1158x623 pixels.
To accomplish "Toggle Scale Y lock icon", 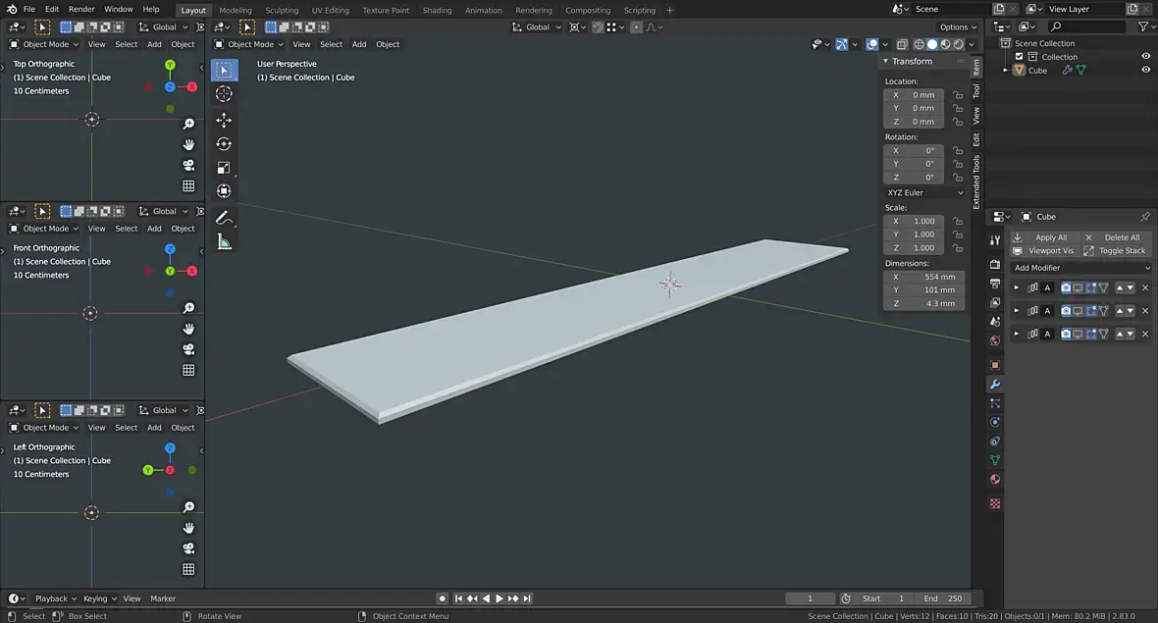I will pyautogui.click(x=958, y=234).
